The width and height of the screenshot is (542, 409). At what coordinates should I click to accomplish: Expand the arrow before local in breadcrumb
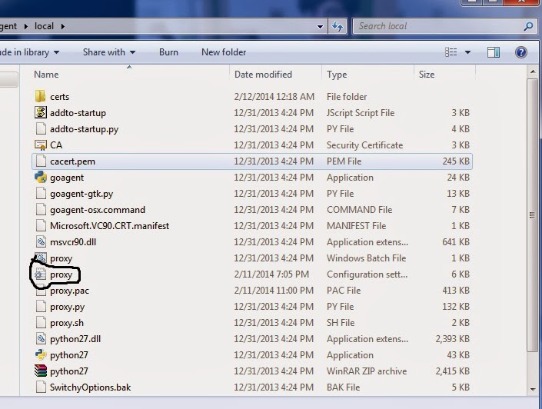26,26
